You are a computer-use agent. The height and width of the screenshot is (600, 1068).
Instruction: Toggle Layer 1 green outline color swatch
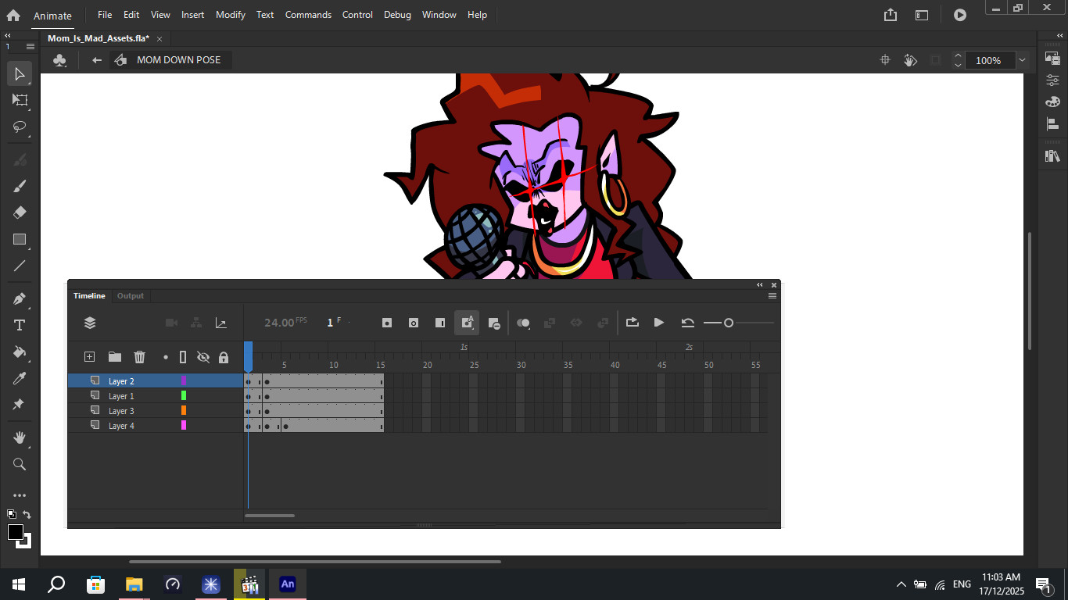tap(184, 396)
